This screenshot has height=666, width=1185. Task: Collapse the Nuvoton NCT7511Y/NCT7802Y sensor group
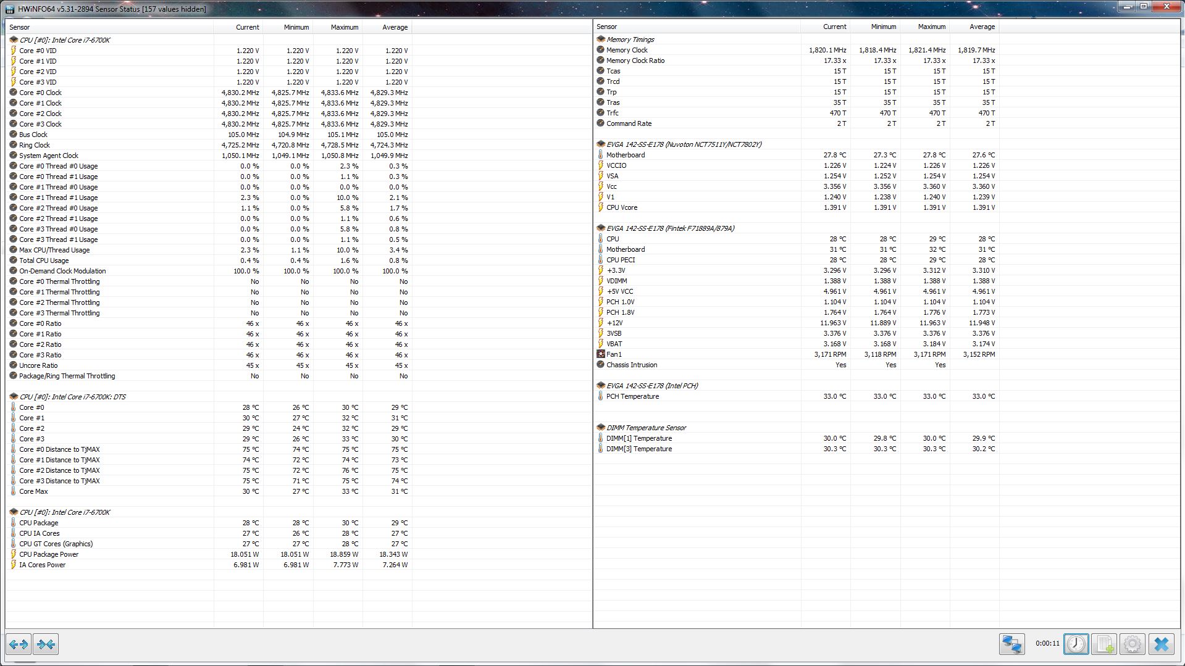tap(600, 144)
